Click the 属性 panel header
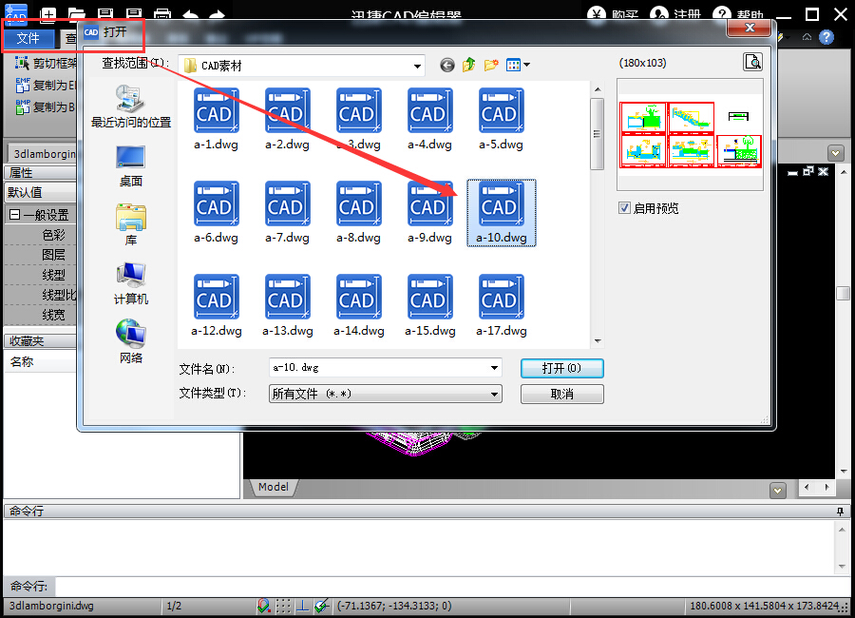Viewport: 855px width, 618px height. [40, 173]
